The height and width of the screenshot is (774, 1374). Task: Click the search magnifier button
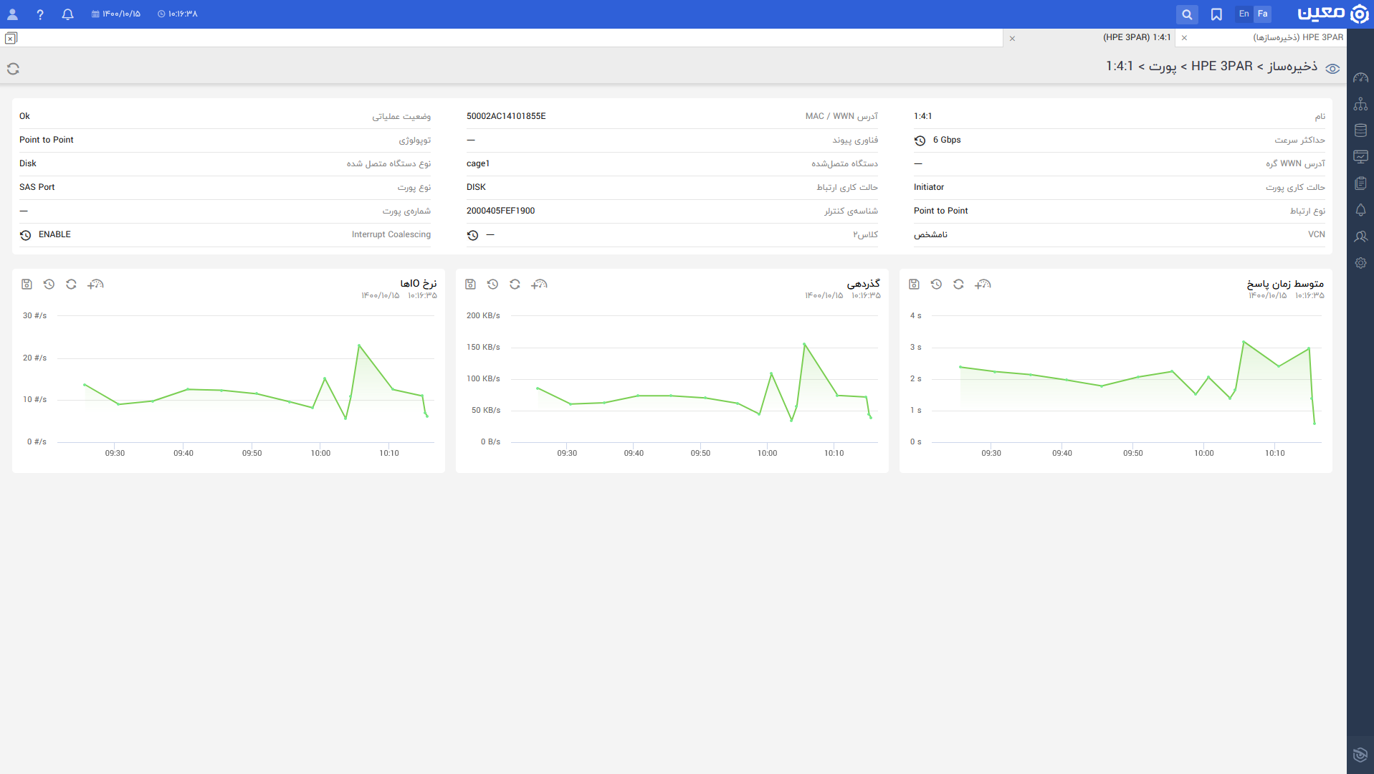(1187, 14)
